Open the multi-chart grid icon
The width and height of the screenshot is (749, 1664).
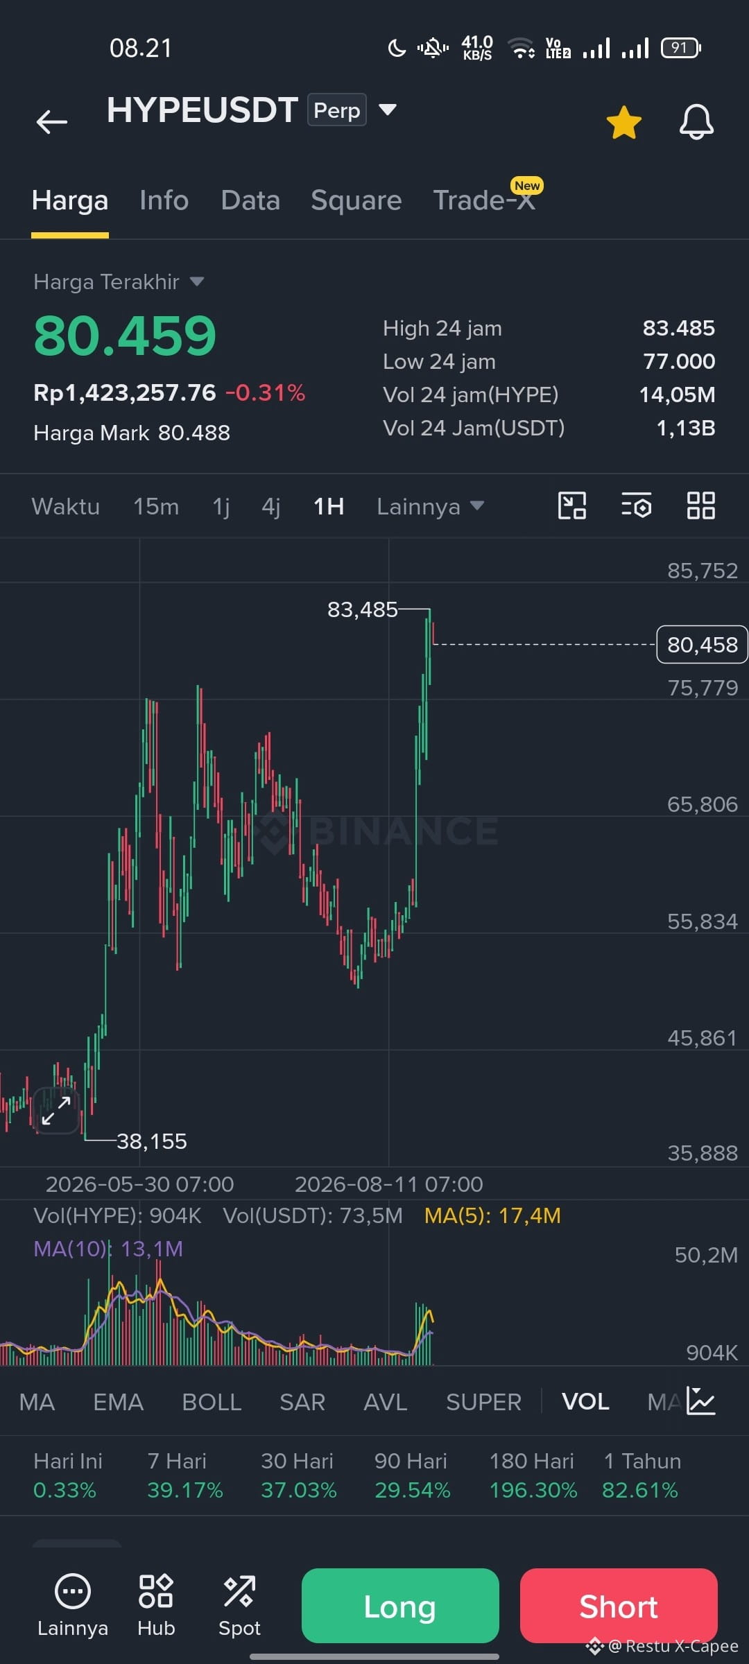point(700,505)
